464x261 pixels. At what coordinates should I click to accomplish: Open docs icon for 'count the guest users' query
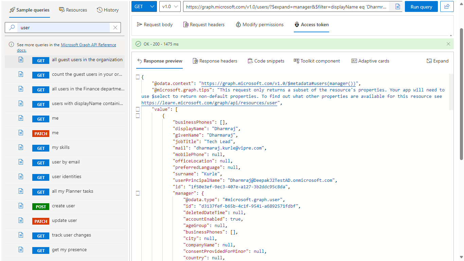pyautogui.click(x=21, y=74)
